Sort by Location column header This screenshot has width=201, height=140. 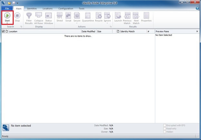[x=45, y=31]
